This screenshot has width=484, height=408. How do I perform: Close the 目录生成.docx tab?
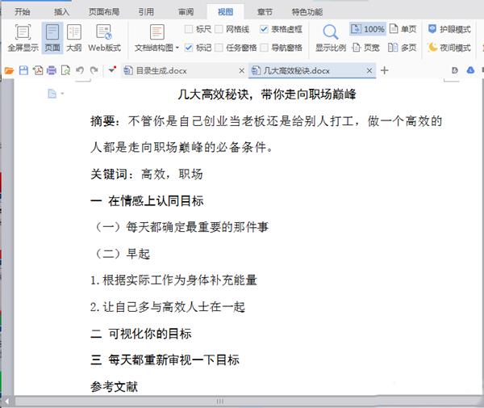point(241,71)
